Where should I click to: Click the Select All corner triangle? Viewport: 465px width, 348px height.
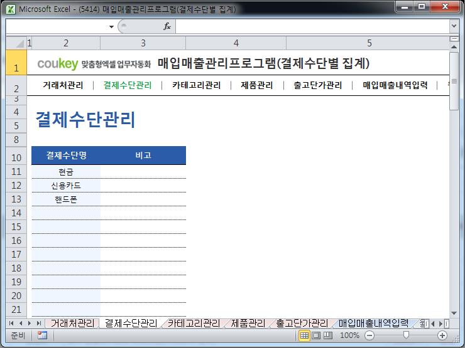click(16, 43)
